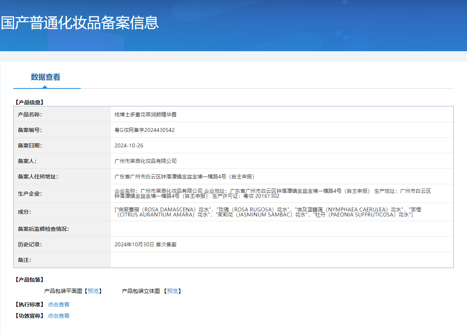Open the 产品包装平面图 预览 link
Image resolution: width=467 pixels, height=334 pixels.
[x=93, y=291]
